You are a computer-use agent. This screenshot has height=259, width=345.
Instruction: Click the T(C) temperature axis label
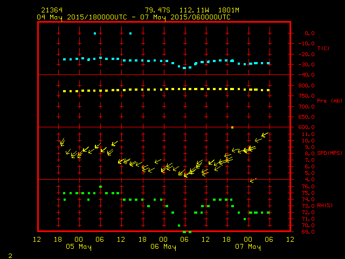pos(323,48)
